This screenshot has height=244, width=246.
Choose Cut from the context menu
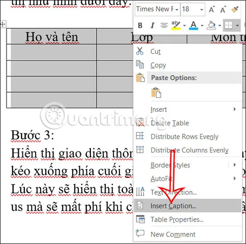(188, 51)
